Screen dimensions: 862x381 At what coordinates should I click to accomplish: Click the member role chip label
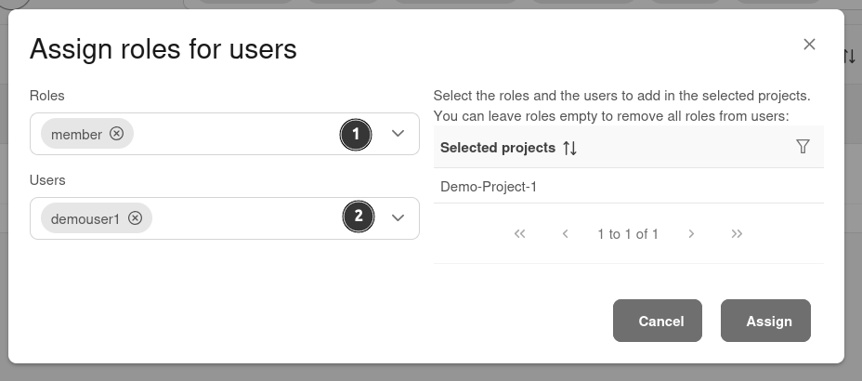click(x=76, y=134)
